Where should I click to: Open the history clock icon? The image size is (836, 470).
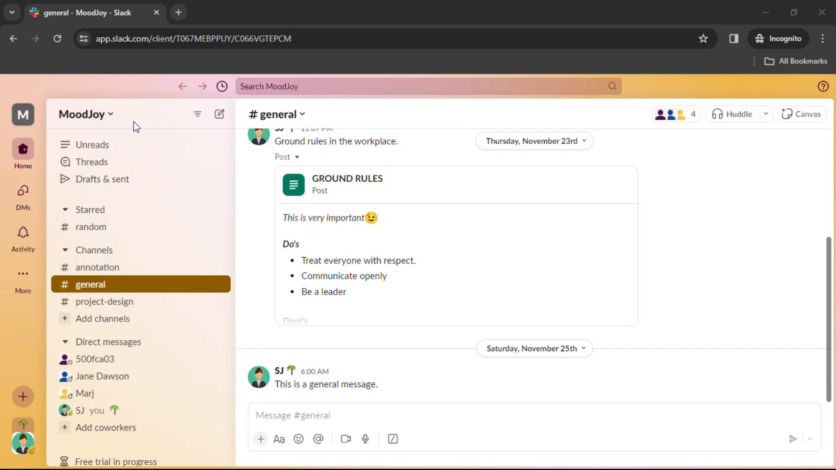(222, 86)
